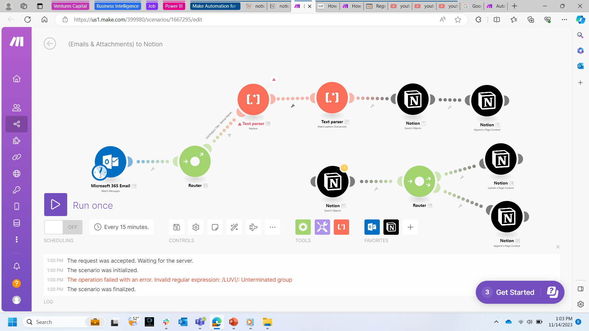
Task: Open the purple Tools wrench icon
Action: [x=322, y=227]
